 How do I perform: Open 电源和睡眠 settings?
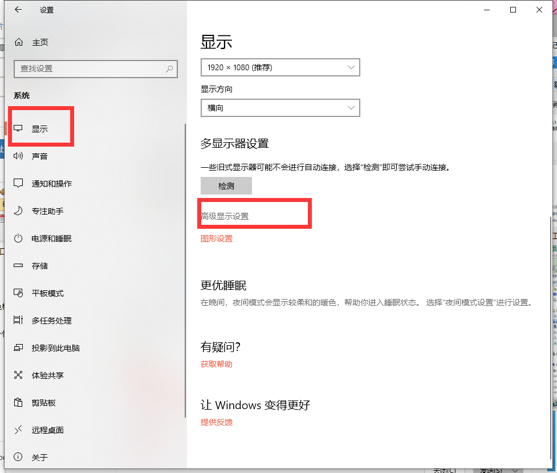(x=54, y=238)
